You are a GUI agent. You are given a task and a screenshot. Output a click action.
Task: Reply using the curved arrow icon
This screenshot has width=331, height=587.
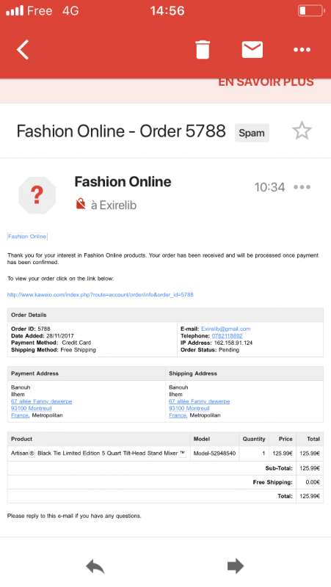point(95,566)
